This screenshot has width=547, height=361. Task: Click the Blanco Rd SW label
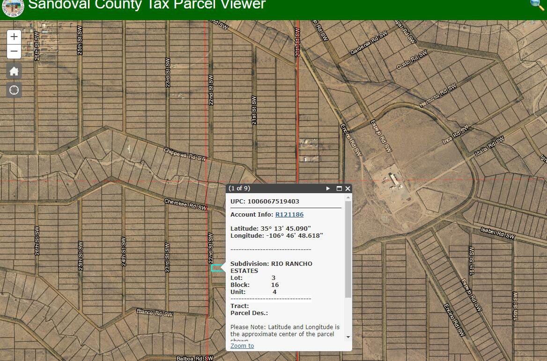click(155, 312)
